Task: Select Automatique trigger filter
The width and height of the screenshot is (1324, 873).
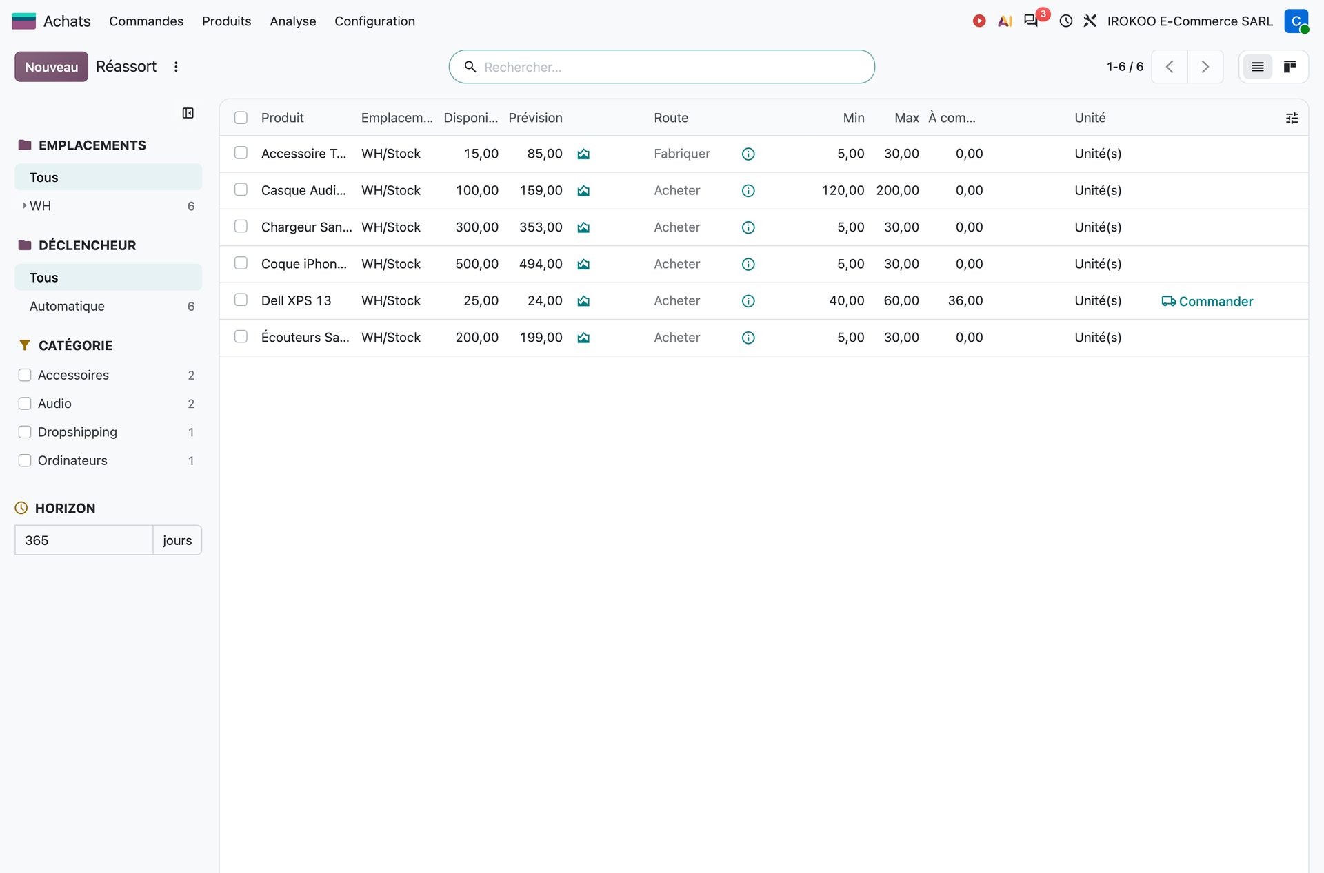Action: [x=108, y=306]
